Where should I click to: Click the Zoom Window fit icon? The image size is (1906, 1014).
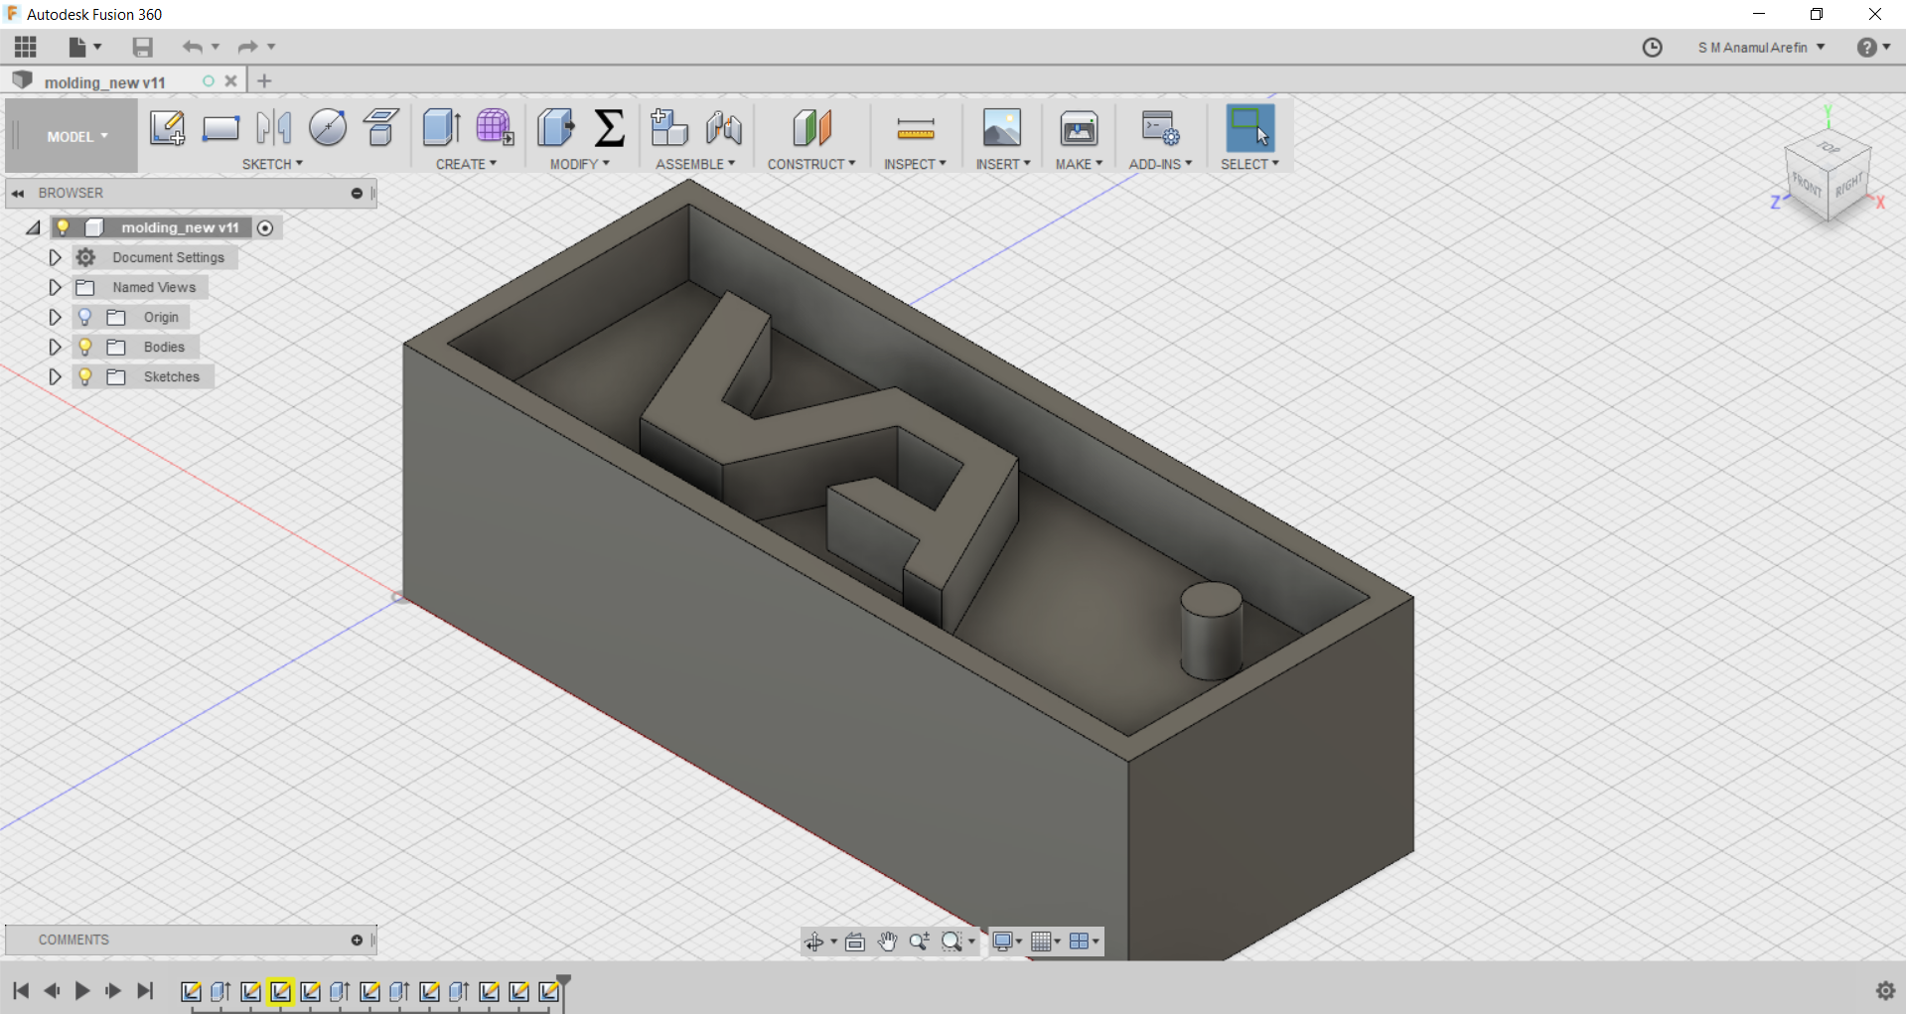(x=952, y=942)
